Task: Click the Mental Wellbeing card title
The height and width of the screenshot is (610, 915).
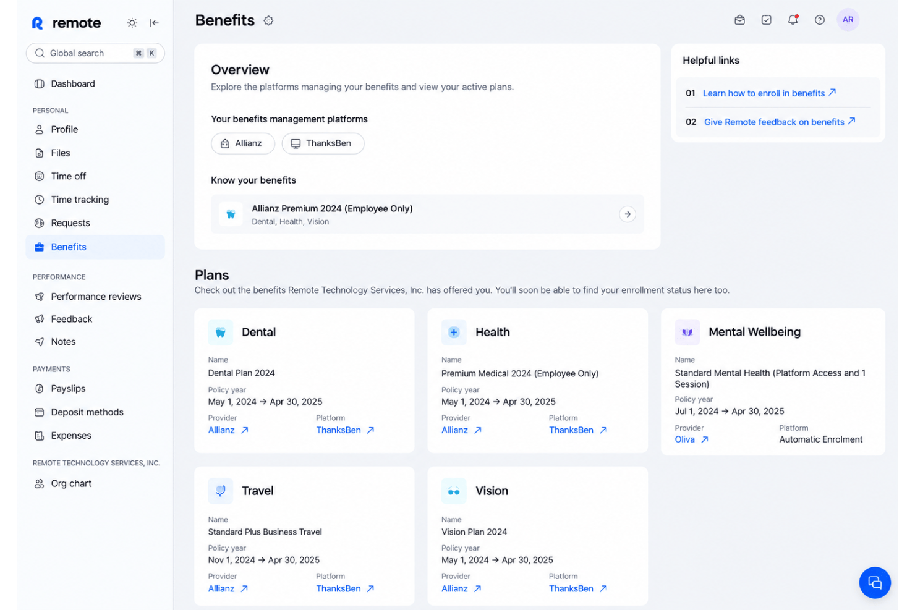Action: pyautogui.click(x=754, y=333)
